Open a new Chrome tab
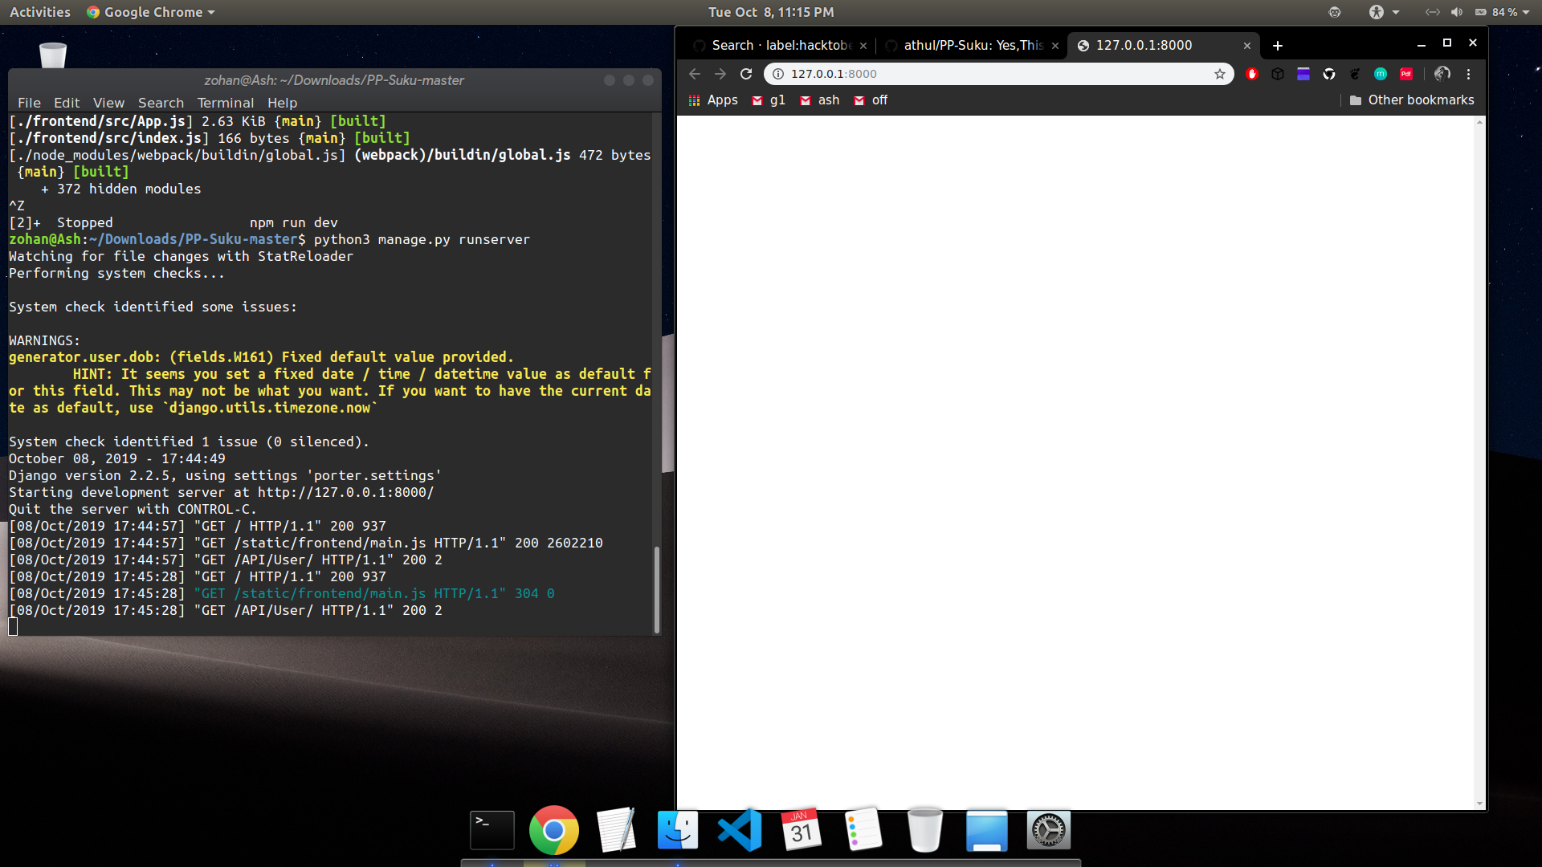 (1278, 46)
